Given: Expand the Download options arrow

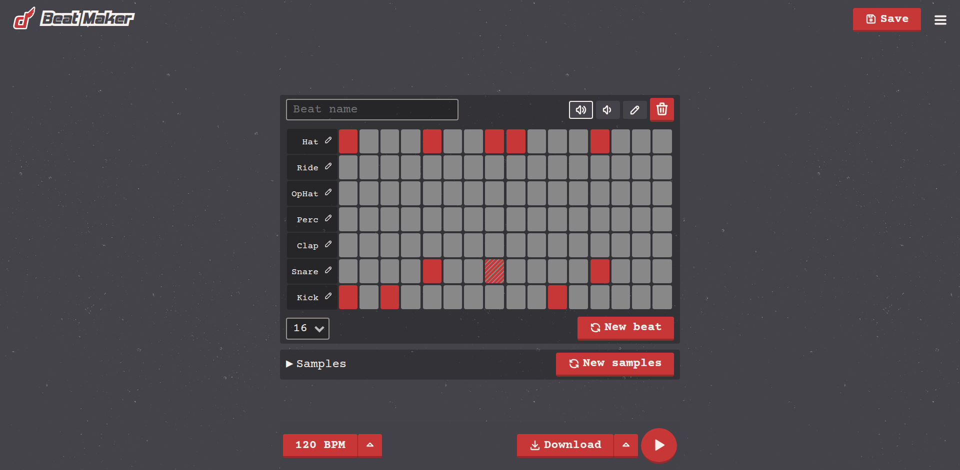Looking at the screenshot, I should pos(626,445).
